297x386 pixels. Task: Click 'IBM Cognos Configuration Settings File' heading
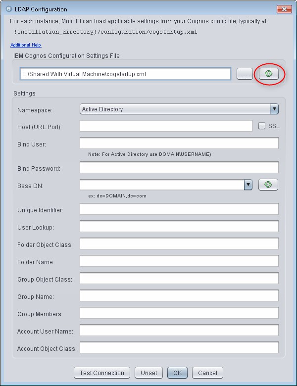(x=66, y=55)
